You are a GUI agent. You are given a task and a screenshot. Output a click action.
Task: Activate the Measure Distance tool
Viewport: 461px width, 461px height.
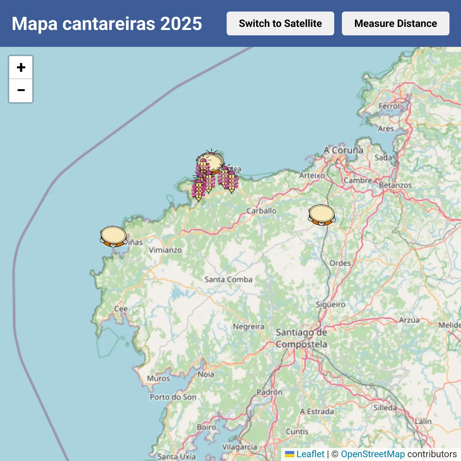(396, 23)
